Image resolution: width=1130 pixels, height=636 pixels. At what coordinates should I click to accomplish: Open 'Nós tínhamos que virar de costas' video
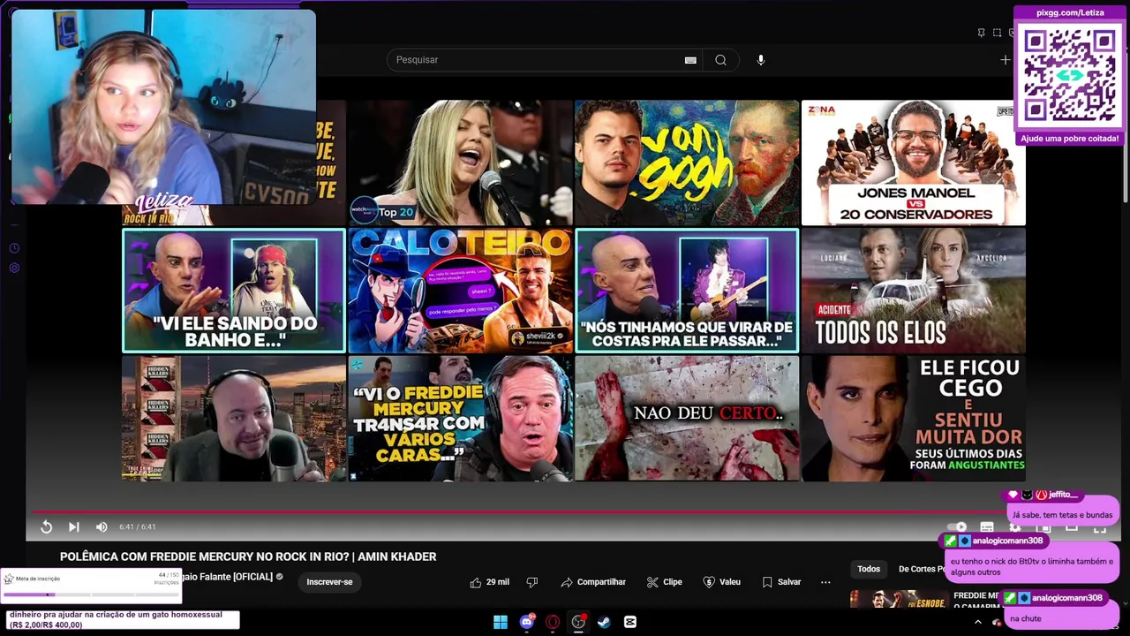(x=687, y=291)
